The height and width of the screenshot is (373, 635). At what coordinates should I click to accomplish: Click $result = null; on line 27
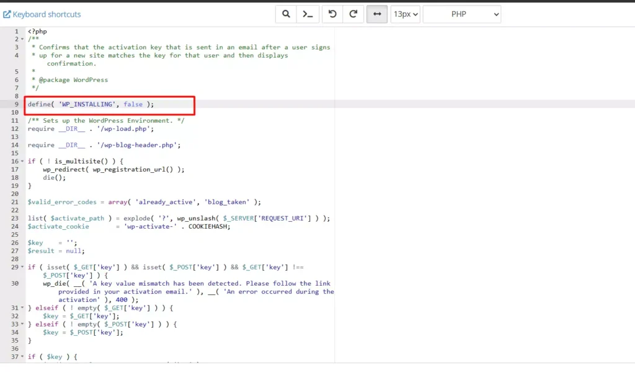pos(56,251)
